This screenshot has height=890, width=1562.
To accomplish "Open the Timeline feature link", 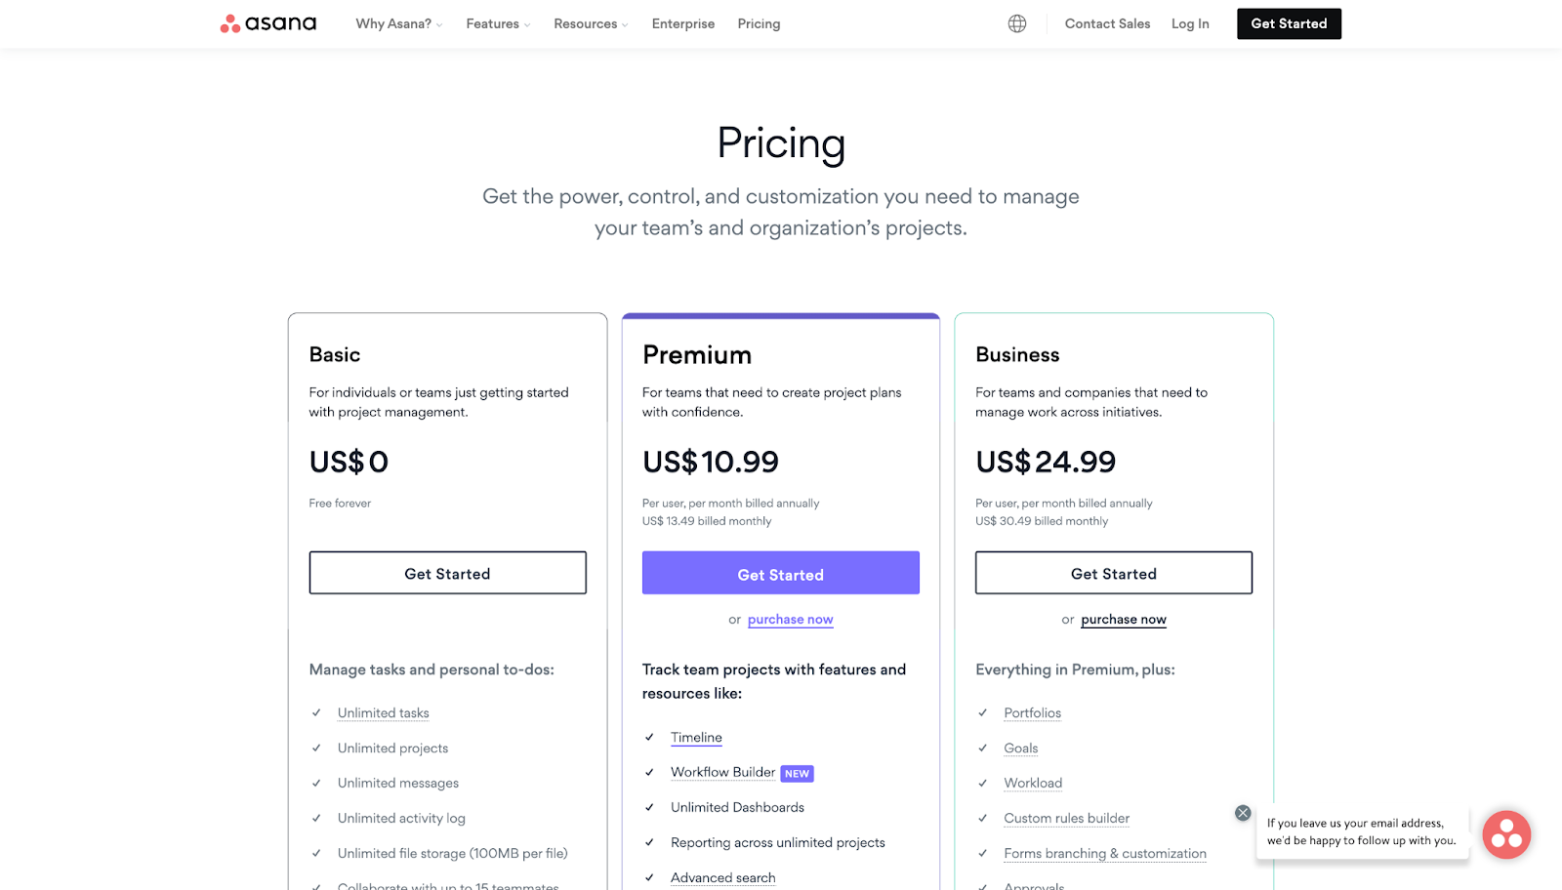I will 696,738.
